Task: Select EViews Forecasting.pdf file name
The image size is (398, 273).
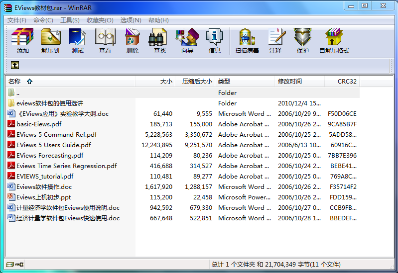Action: click(x=50, y=155)
